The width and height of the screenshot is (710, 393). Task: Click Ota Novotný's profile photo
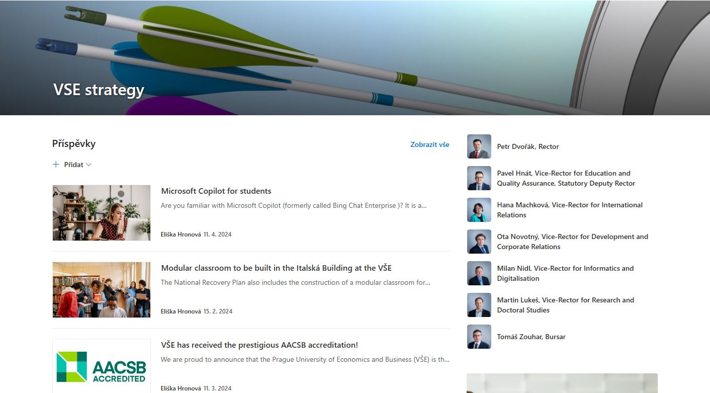479,242
